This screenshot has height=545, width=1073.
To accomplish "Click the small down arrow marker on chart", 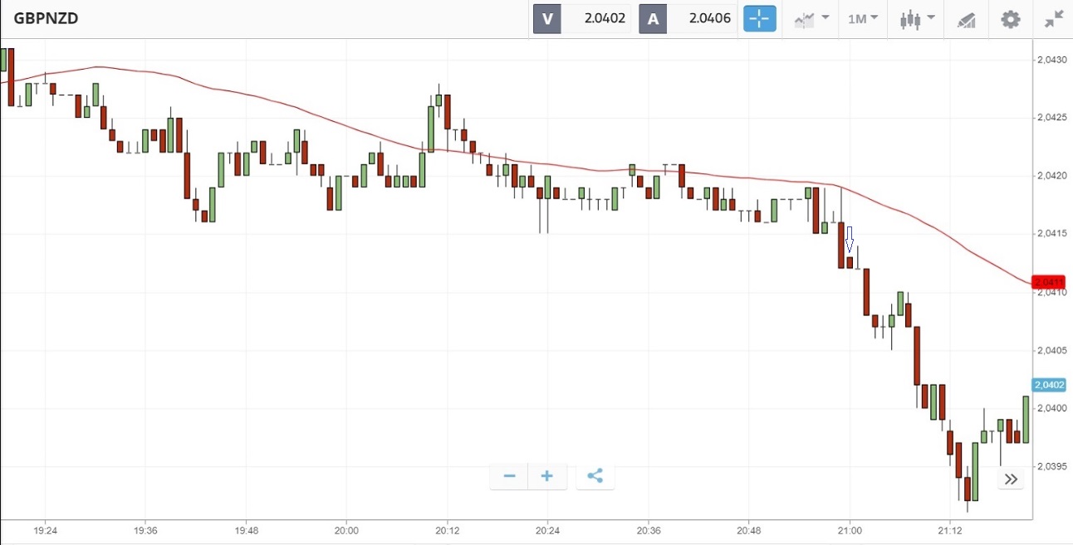I will (849, 241).
